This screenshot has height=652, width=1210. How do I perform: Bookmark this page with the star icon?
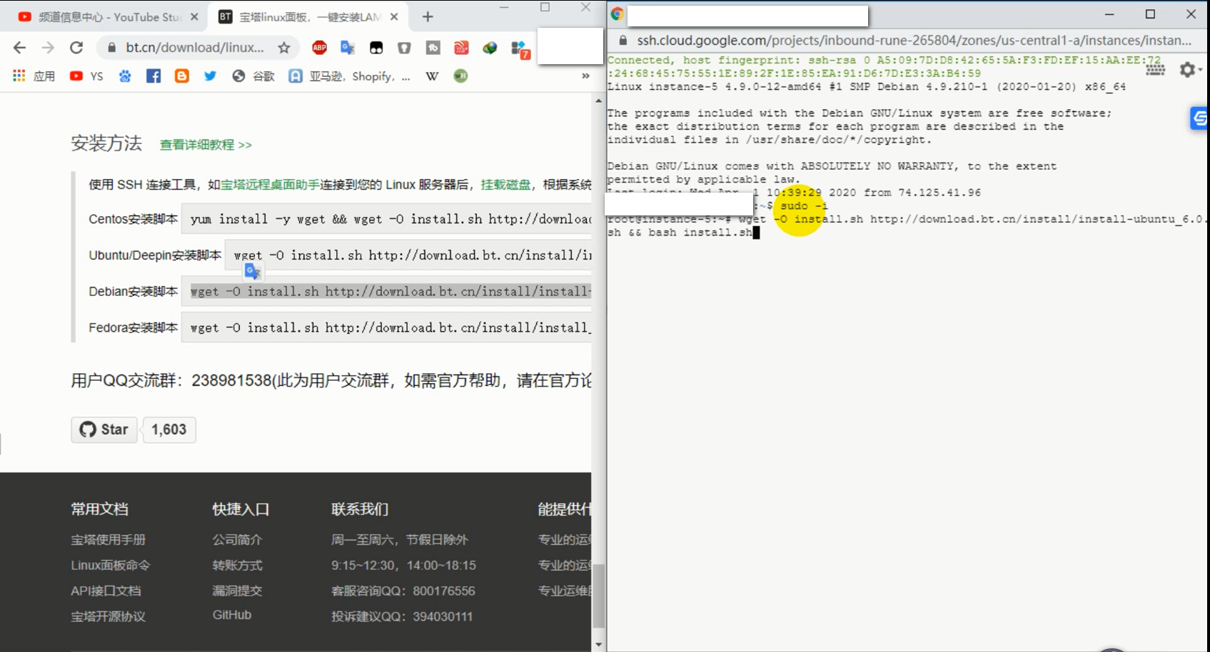(x=284, y=48)
